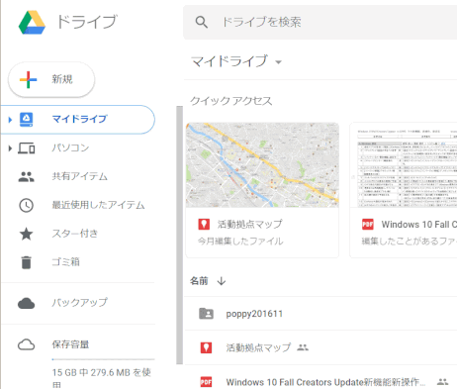Click the trash can icon
The image size is (457, 389).
click(26, 262)
